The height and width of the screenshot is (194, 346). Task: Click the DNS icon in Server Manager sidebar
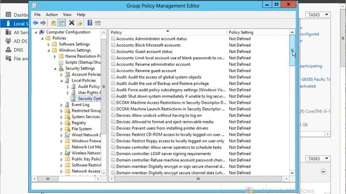coord(9,50)
